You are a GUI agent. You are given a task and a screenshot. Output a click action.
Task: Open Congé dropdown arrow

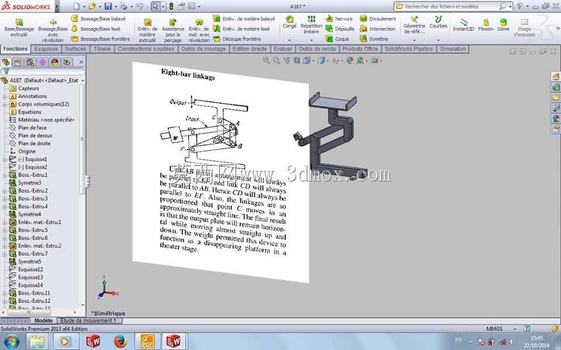[x=289, y=40]
